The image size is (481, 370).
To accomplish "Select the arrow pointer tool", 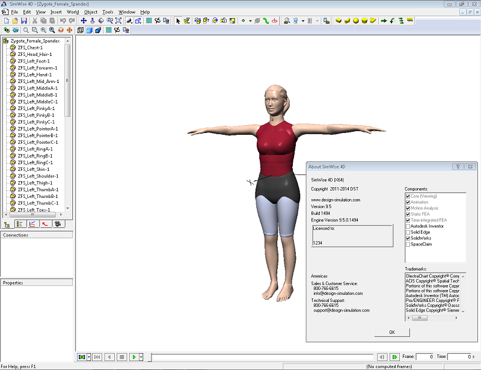I will click(x=178, y=20).
